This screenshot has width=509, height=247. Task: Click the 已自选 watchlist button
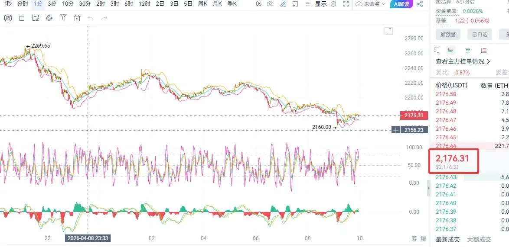[x=480, y=34]
